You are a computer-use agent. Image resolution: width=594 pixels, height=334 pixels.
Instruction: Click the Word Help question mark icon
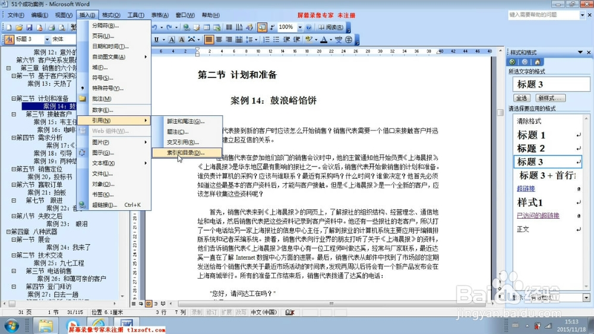coord(308,27)
